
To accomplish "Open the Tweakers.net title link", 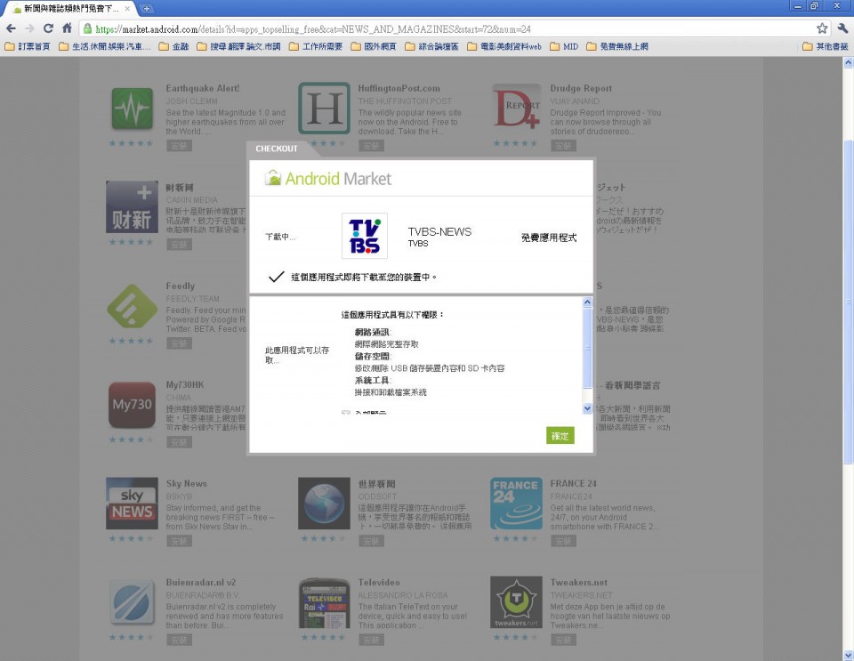I will (579, 582).
